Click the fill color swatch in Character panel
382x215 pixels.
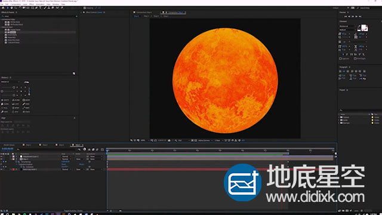pos(363,27)
